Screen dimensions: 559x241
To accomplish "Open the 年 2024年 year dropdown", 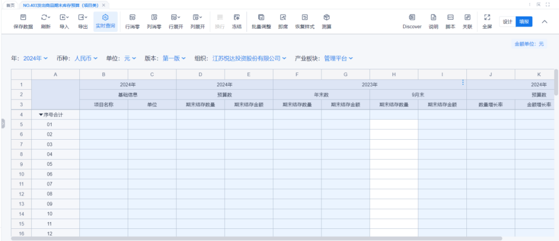I will tap(35, 58).
